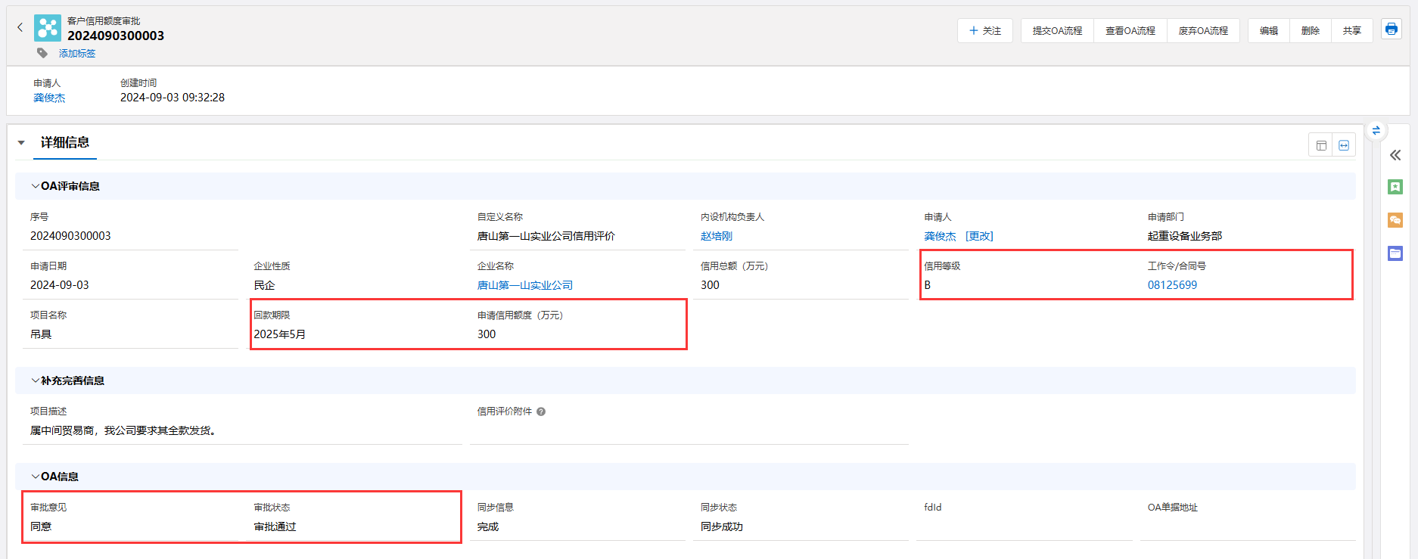Select the 详细信息 tab

pyautogui.click(x=65, y=143)
